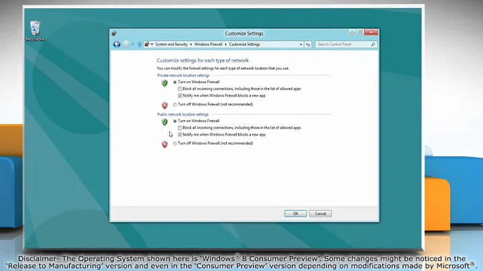Select Turn off Windows Firewall for public network

point(175,144)
